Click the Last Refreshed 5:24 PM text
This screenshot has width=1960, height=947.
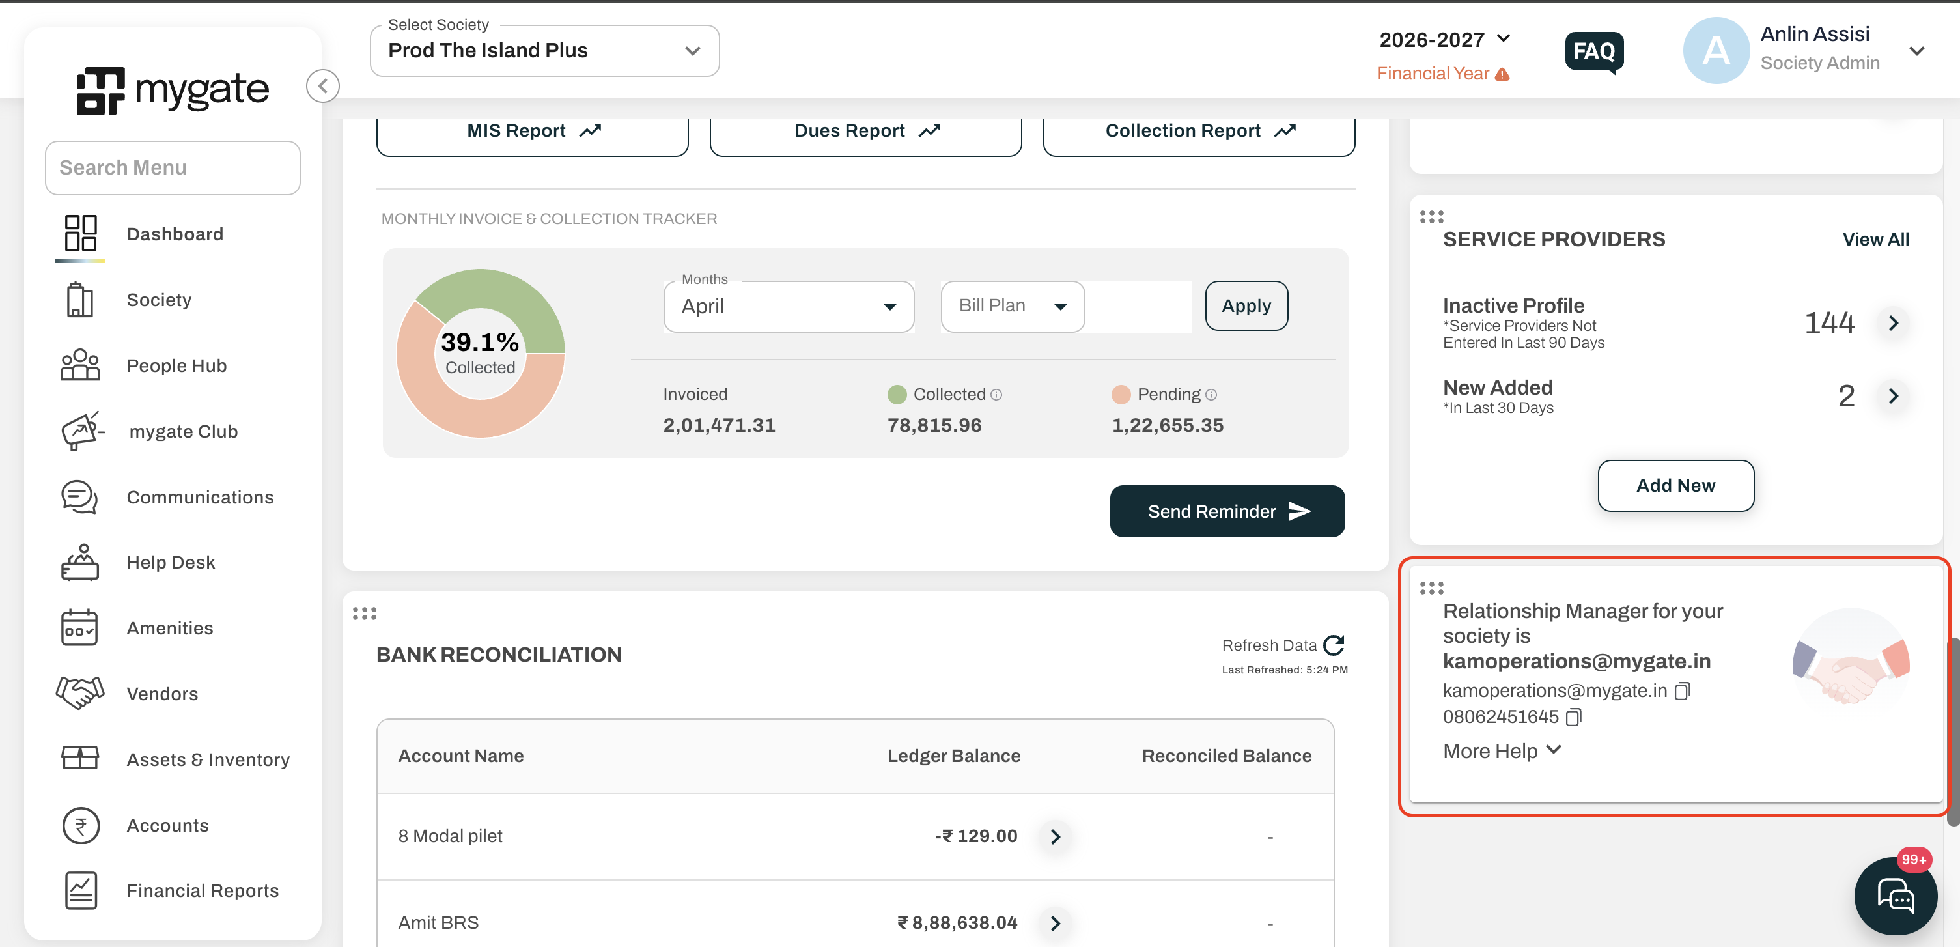click(1284, 670)
